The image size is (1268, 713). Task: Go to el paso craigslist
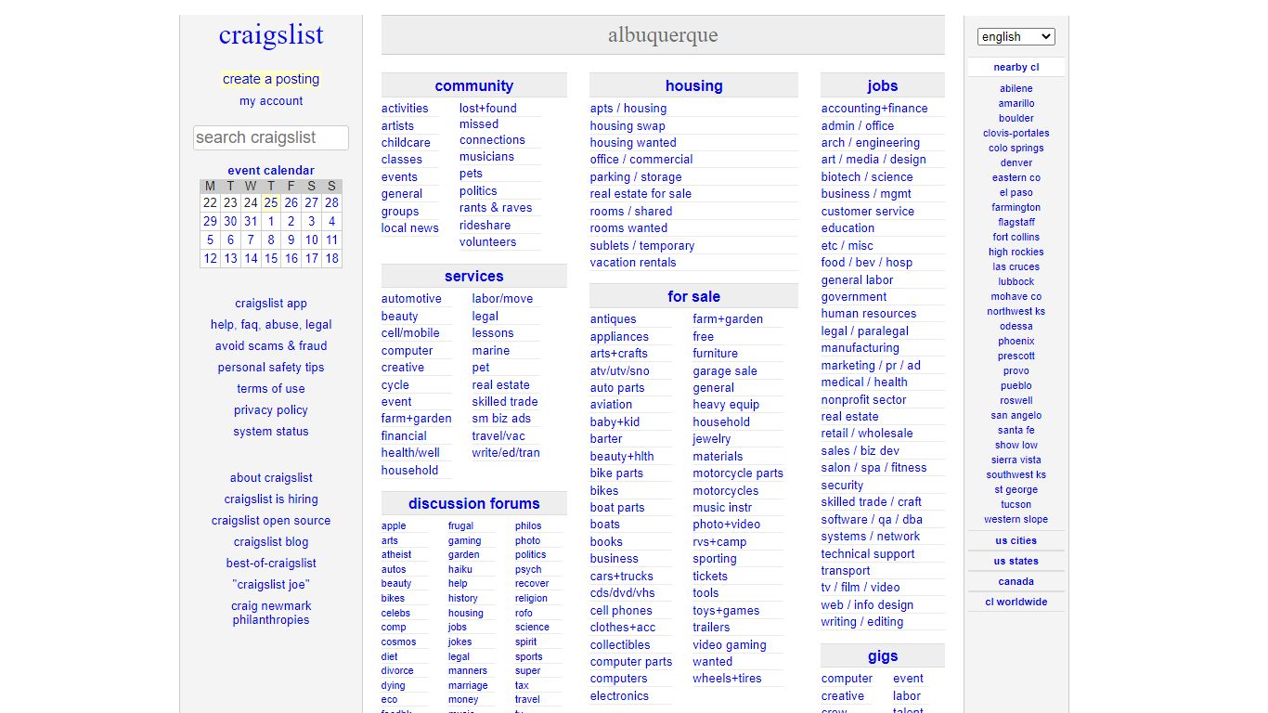pyautogui.click(x=1016, y=192)
